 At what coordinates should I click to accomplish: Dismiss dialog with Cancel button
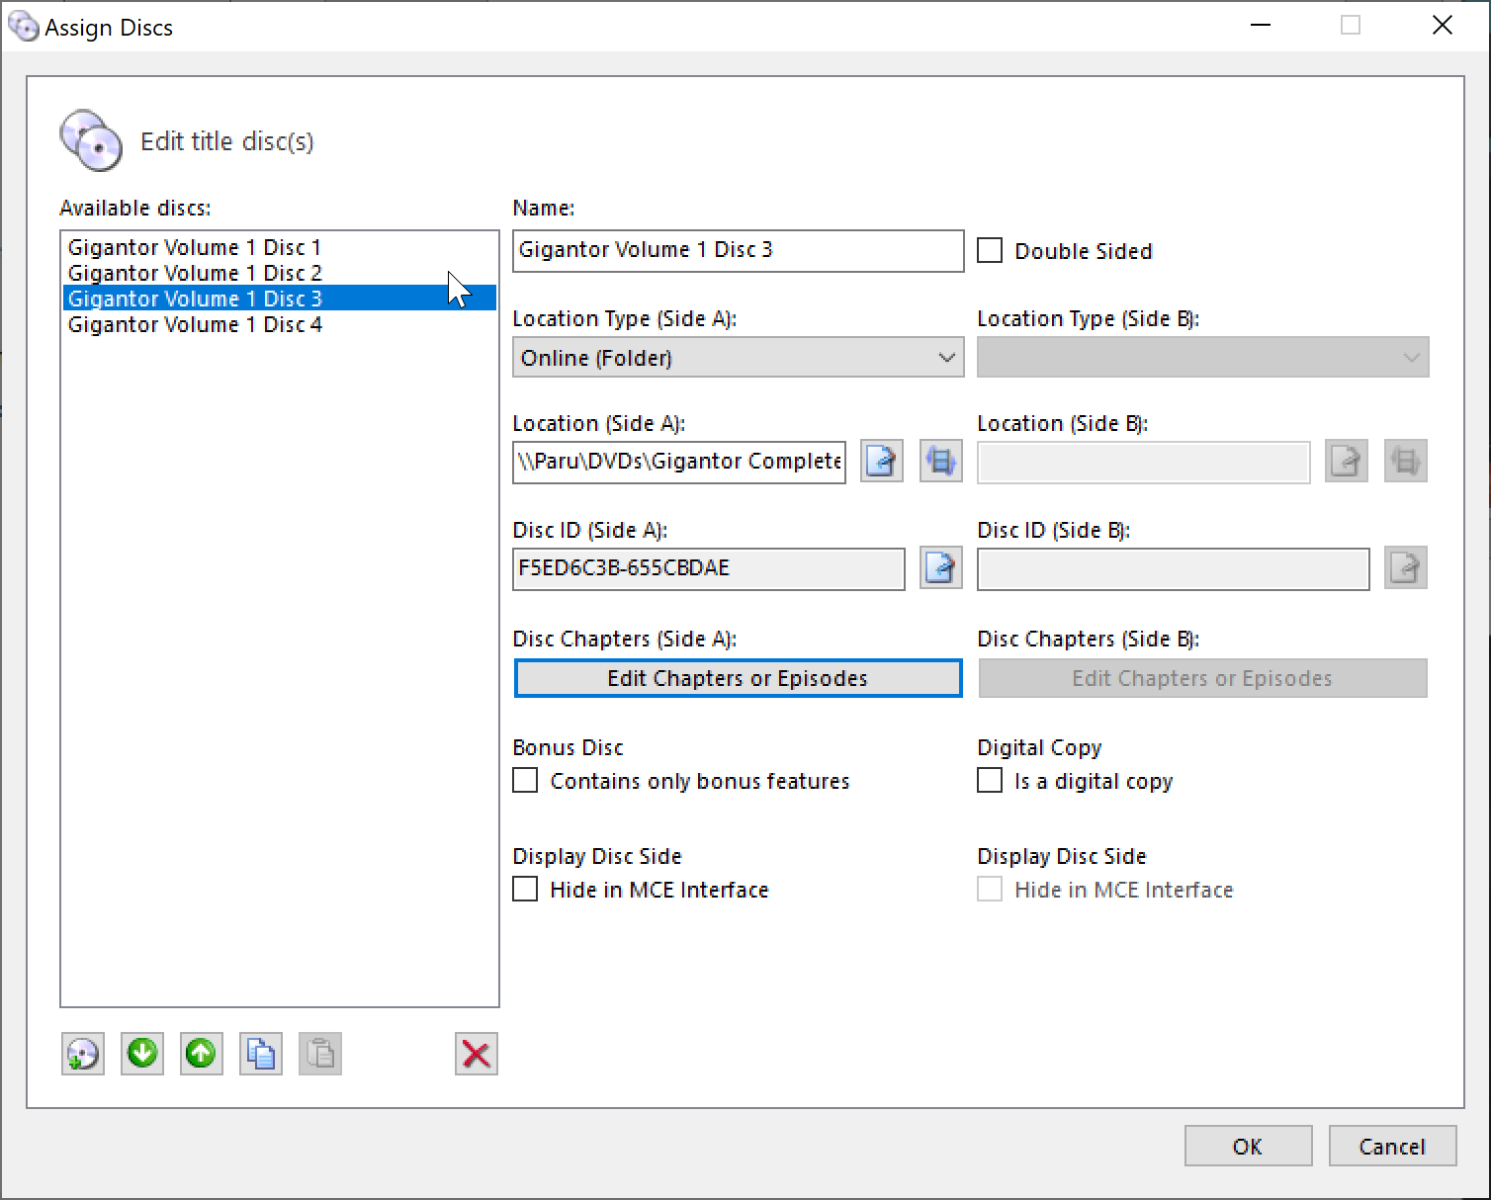pyautogui.click(x=1392, y=1146)
